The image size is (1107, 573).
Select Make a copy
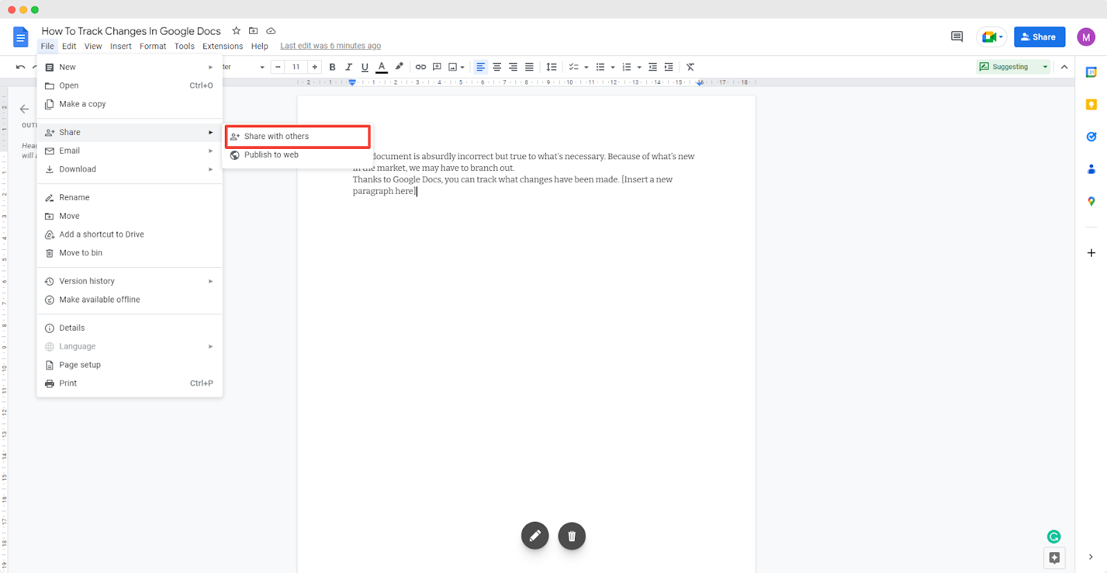(x=129, y=104)
